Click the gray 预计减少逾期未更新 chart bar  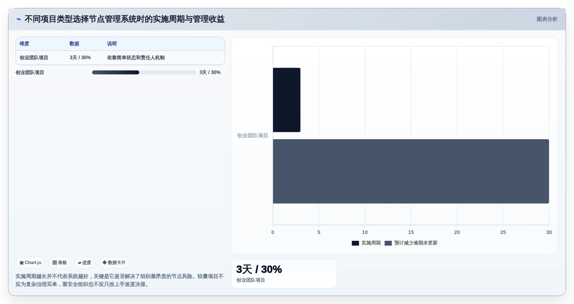tap(411, 171)
